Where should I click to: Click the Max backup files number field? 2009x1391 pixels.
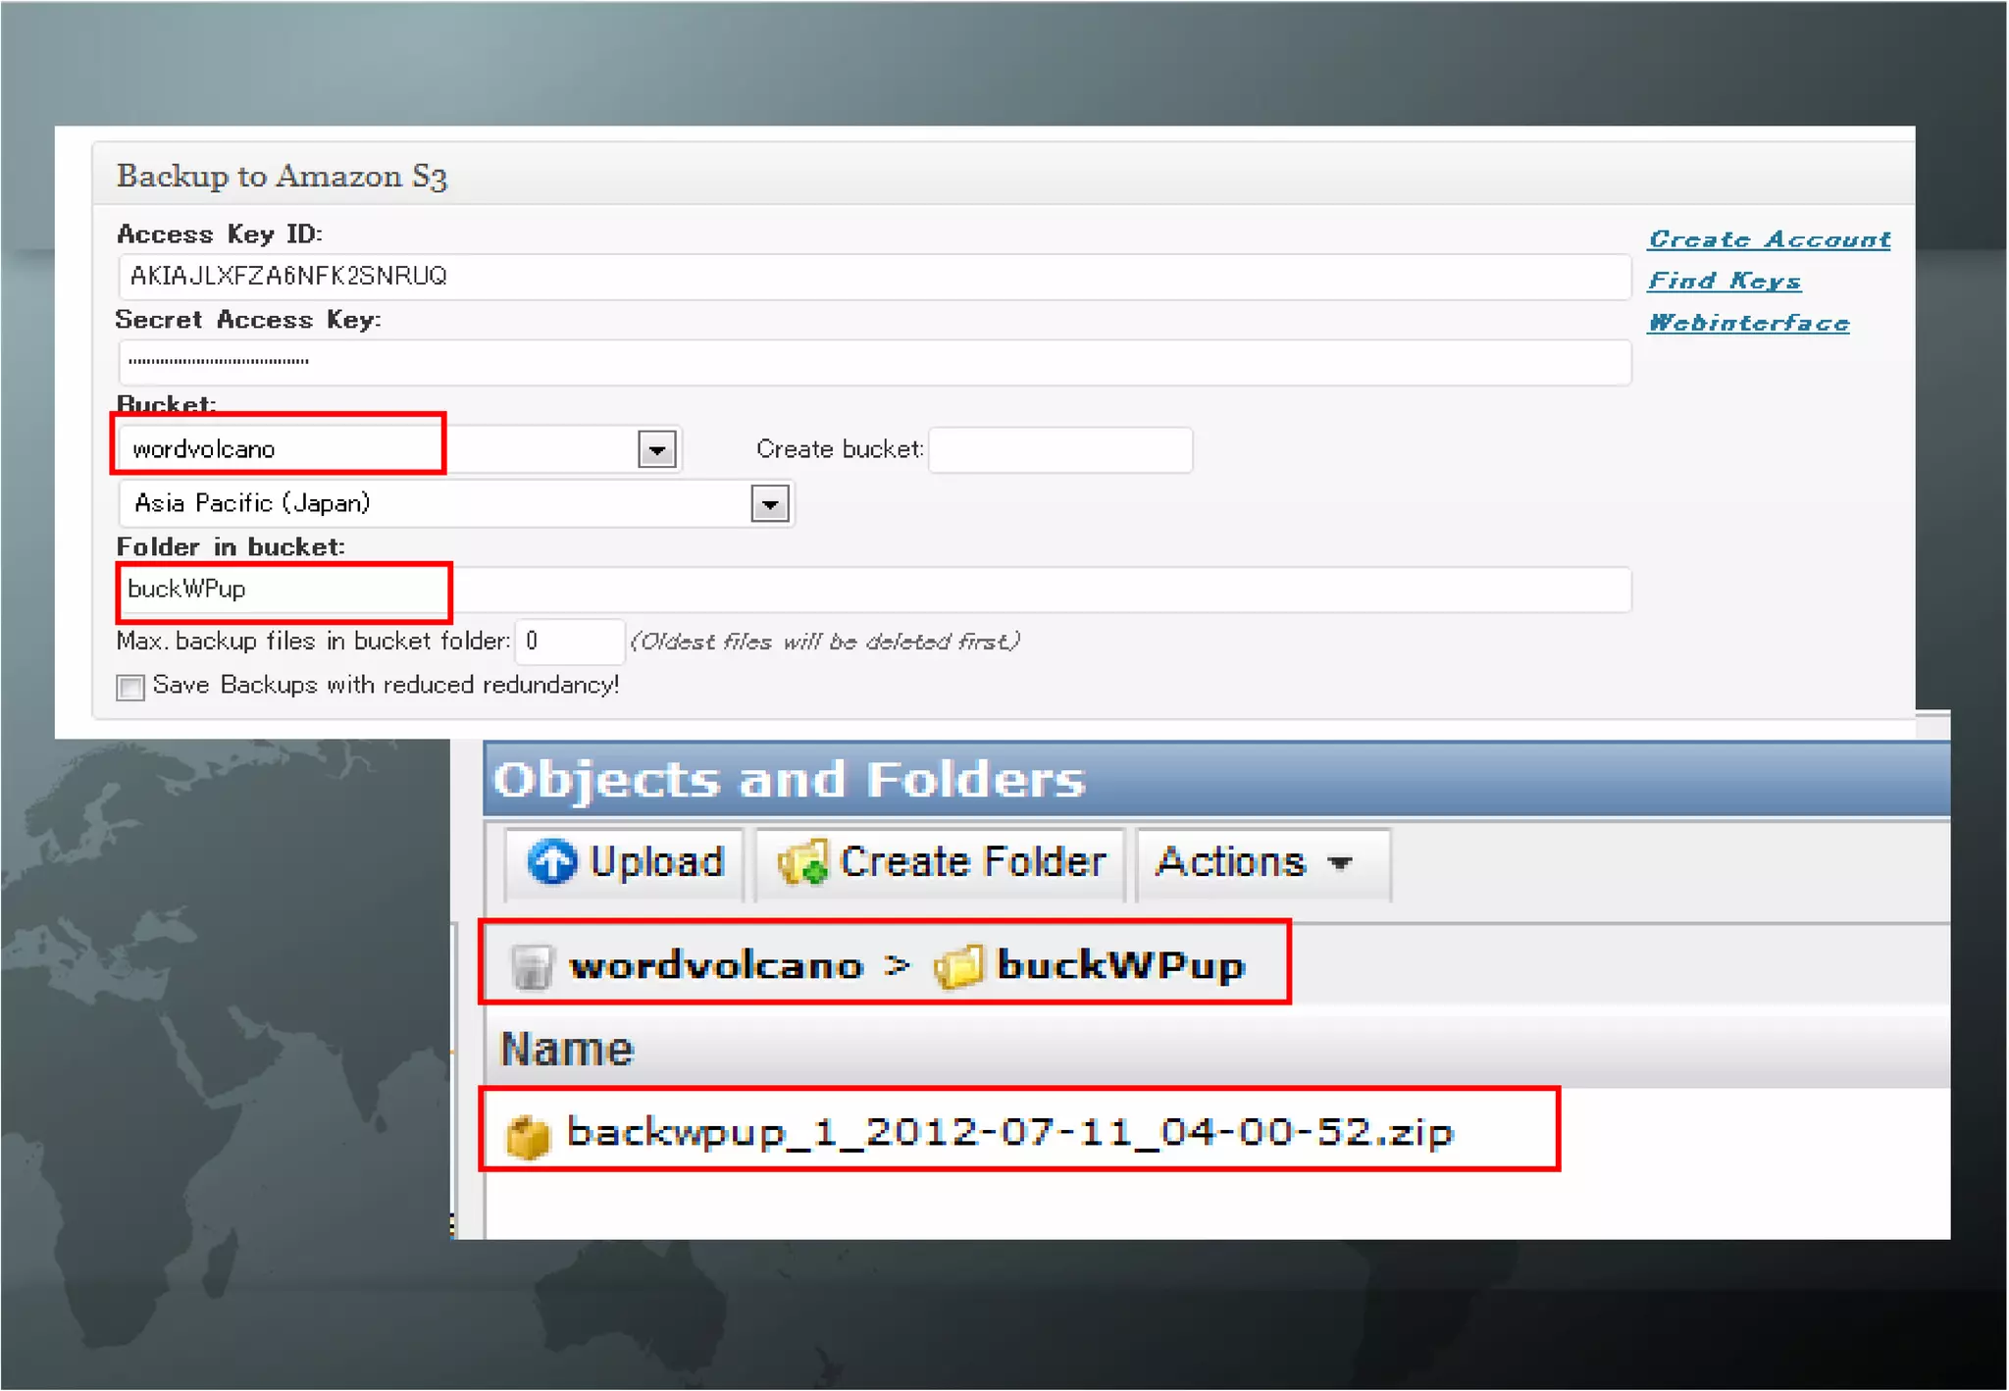[x=569, y=642]
